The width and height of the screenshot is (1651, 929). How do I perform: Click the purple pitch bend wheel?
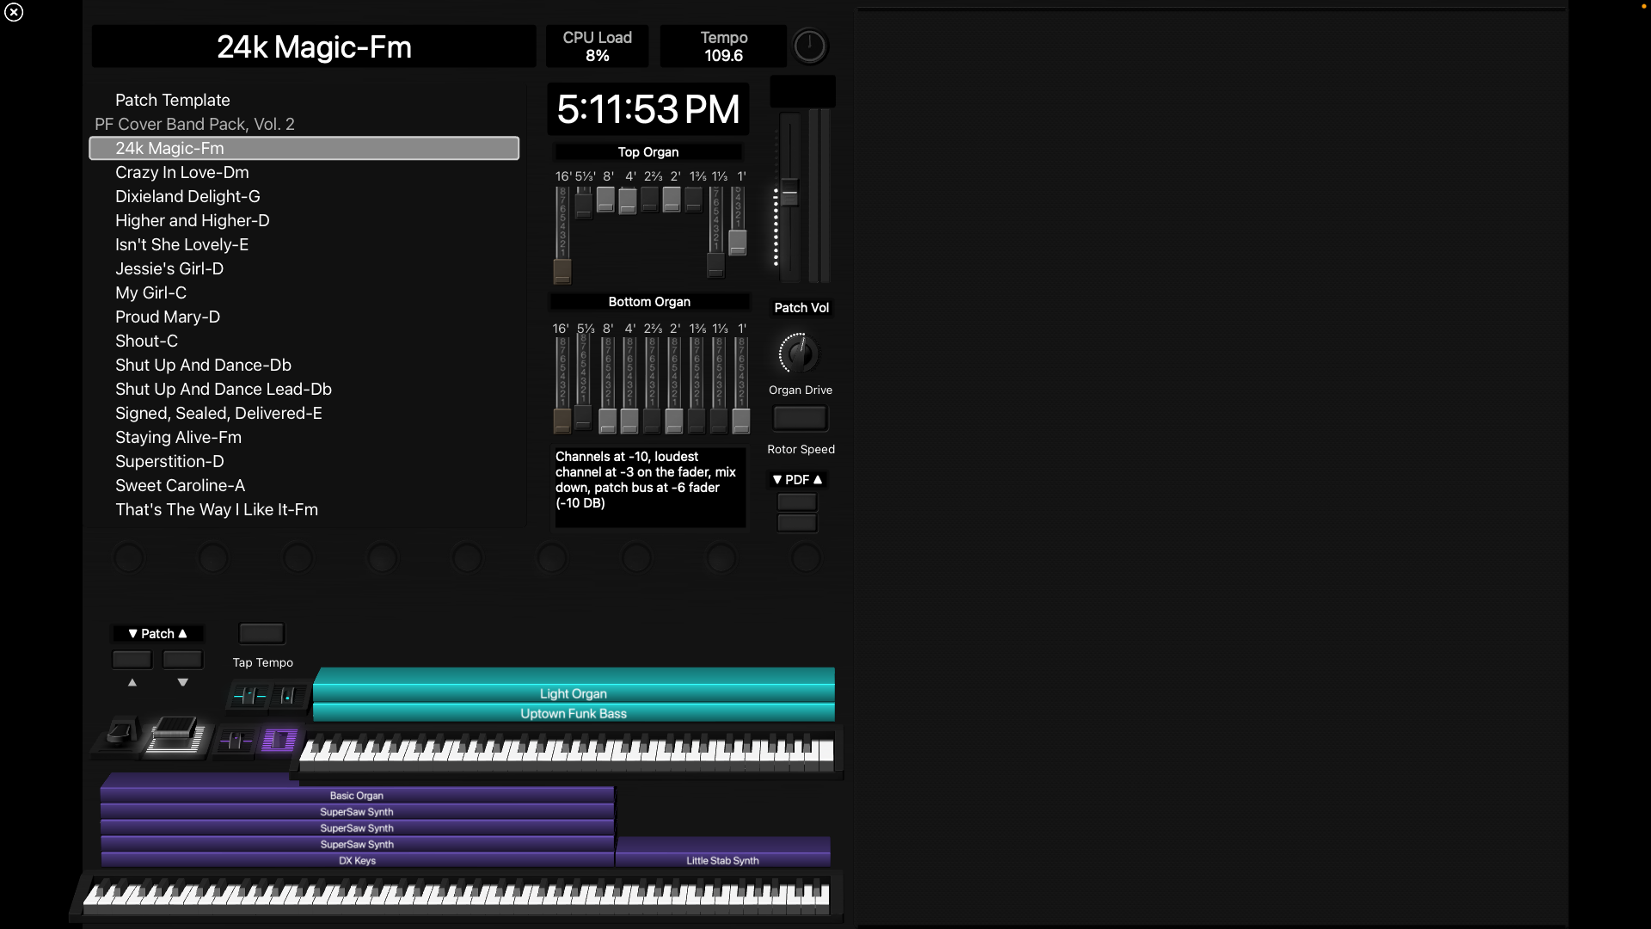[x=236, y=741]
